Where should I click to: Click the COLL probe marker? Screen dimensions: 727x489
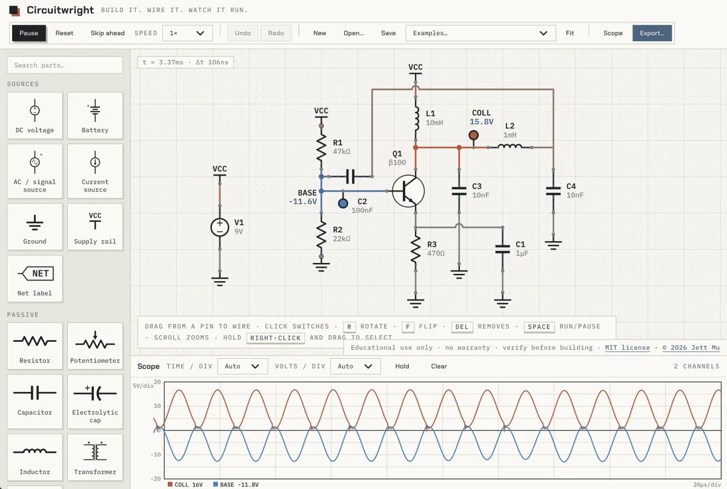tap(474, 135)
